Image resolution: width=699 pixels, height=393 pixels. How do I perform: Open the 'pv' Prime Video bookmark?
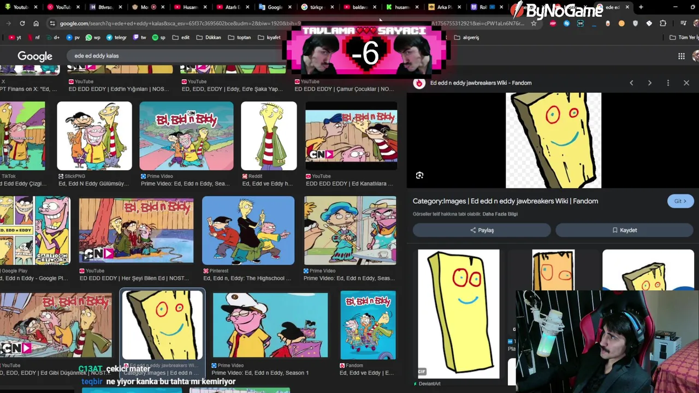(x=73, y=38)
